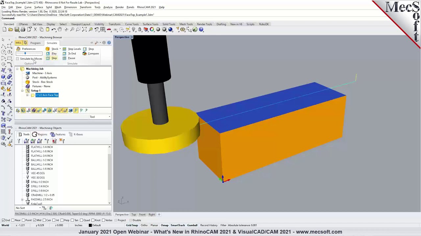Click the black Default layer color swatch
The width and height of the screenshot is (421, 236).
[x=90, y=226]
